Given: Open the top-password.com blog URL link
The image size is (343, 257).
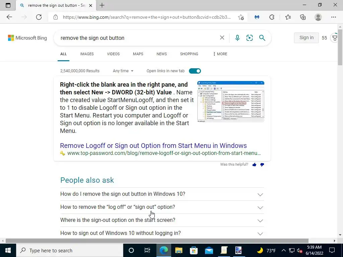Looking at the screenshot, I should coord(164,153).
